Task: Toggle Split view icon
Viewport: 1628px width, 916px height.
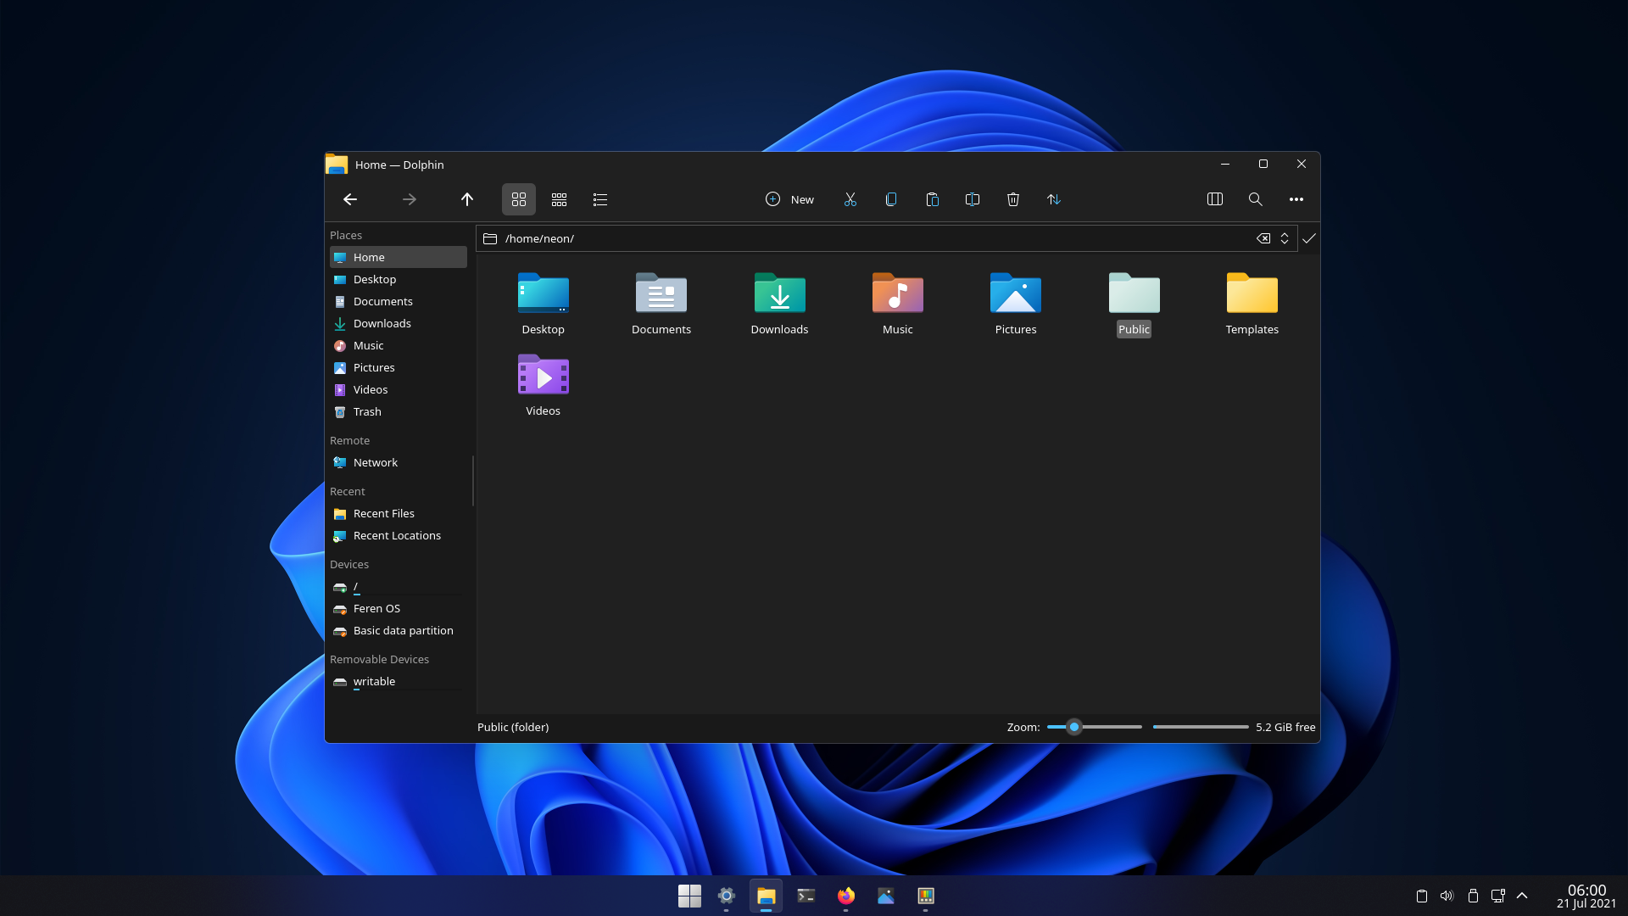Action: (1215, 199)
